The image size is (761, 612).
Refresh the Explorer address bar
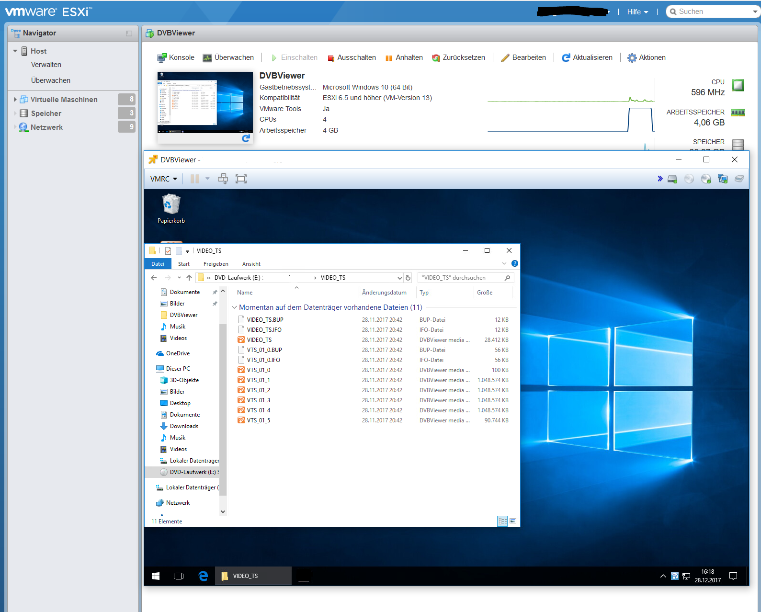[408, 278]
